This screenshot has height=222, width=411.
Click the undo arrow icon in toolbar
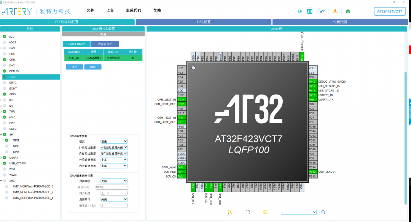click(x=322, y=11)
